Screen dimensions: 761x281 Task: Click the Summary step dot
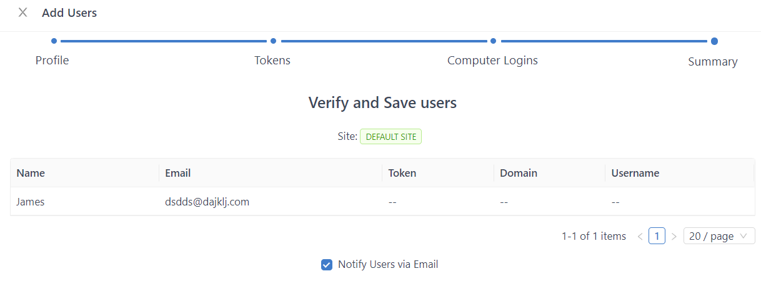714,41
